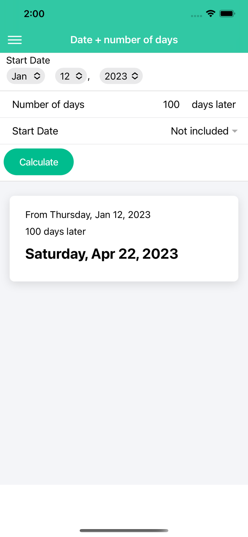The width and height of the screenshot is (248, 537).
Task: Click the Number of days label
Action: tap(48, 105)
